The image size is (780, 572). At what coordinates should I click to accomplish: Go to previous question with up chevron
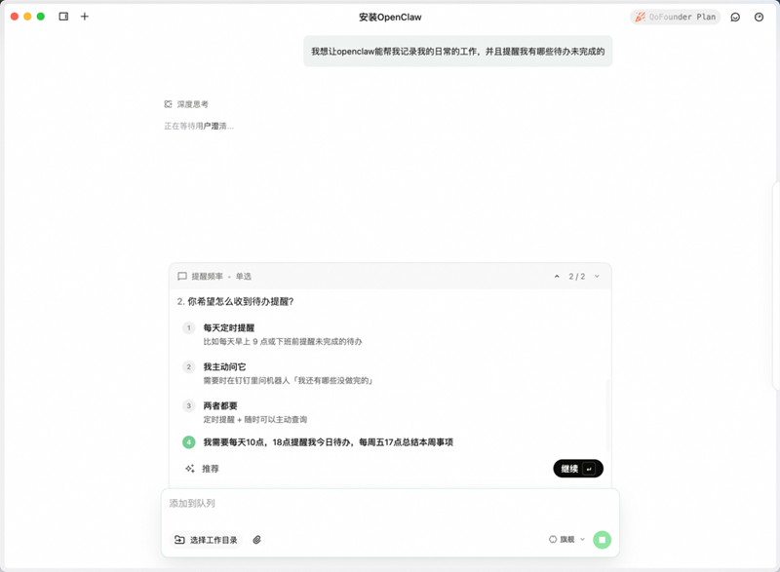click(557, 277)
